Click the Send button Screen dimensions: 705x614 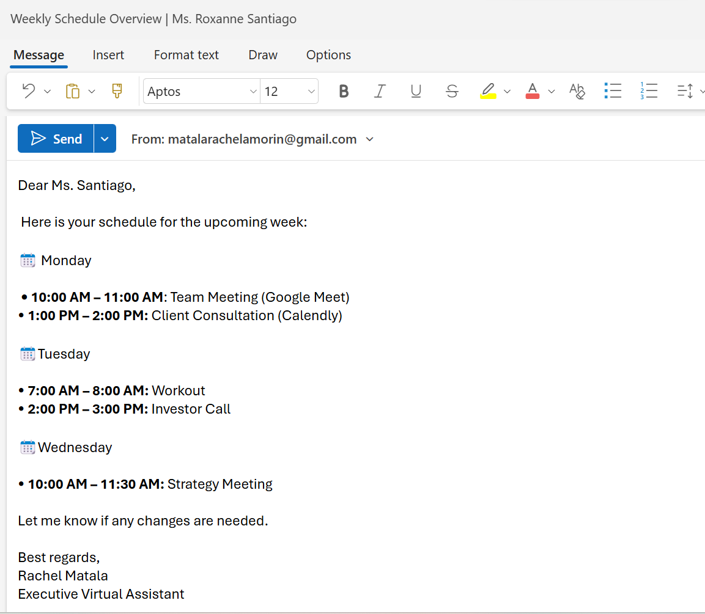coord(56,139)
